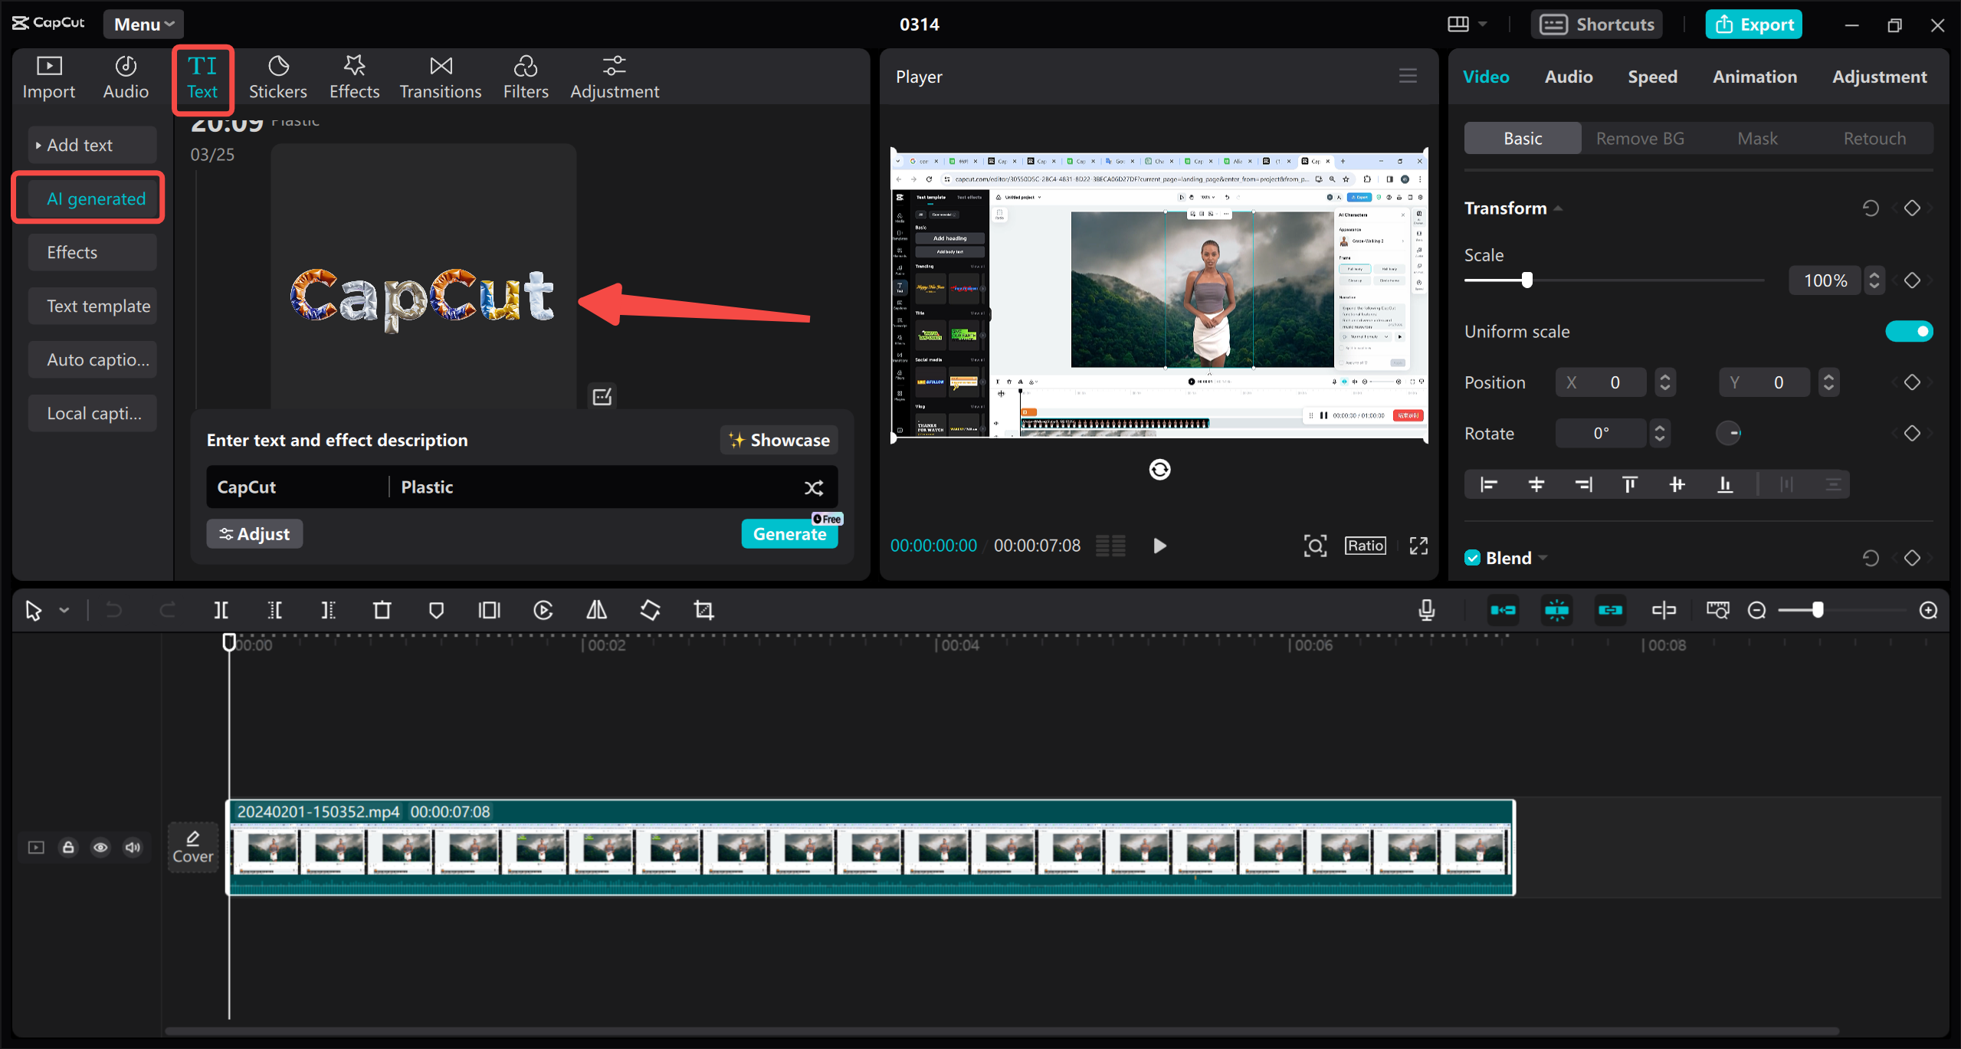
Task: Collapse the Transform section
Action: pyautogui.click(x=1559, y=208)
